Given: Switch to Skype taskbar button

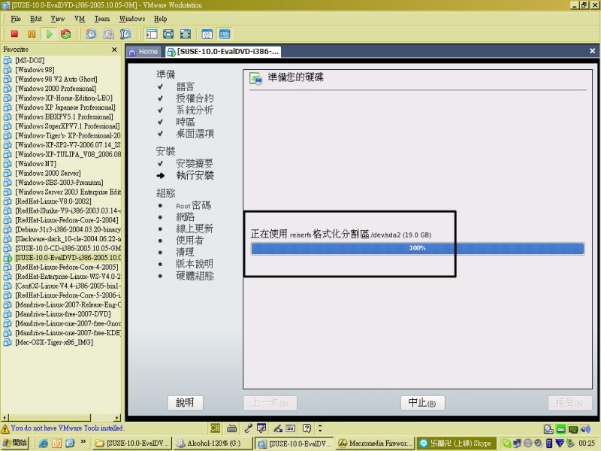Looking at the screenshot, I should pos(457,443).
